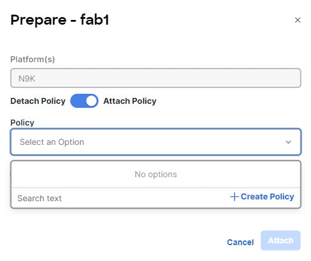Focus the Search text input field

coord(119,198)
